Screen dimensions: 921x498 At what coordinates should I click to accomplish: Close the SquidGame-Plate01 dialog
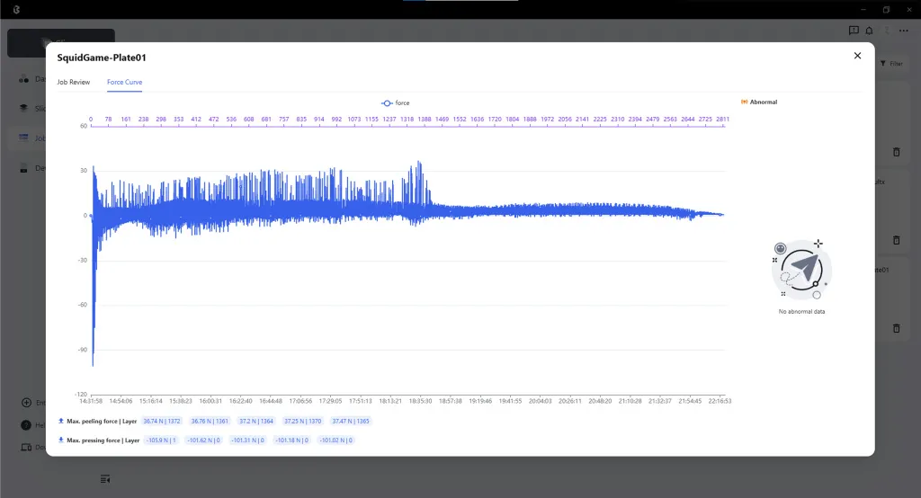click(x=856, y=56)
